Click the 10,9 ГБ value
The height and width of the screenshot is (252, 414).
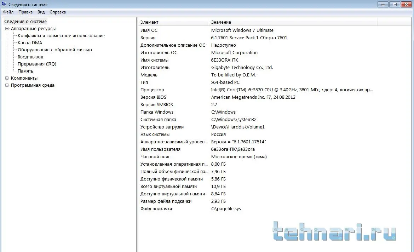coord(218,186)
